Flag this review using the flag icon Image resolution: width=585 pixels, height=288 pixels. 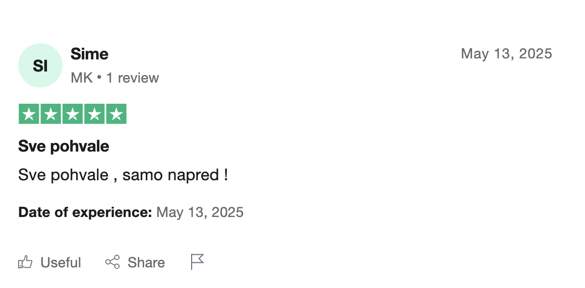tap(197, 262)
